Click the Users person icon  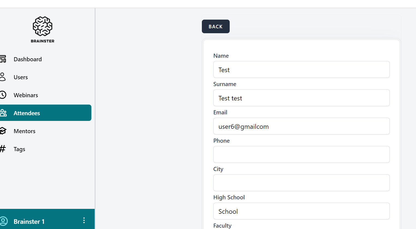[3, 77]
